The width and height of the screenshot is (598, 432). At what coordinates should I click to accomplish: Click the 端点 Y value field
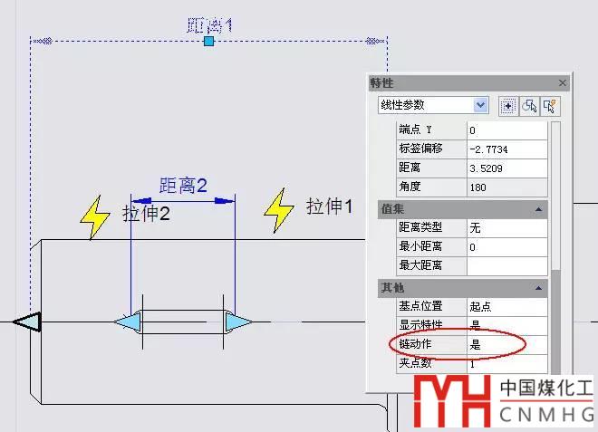pos(507,130)
